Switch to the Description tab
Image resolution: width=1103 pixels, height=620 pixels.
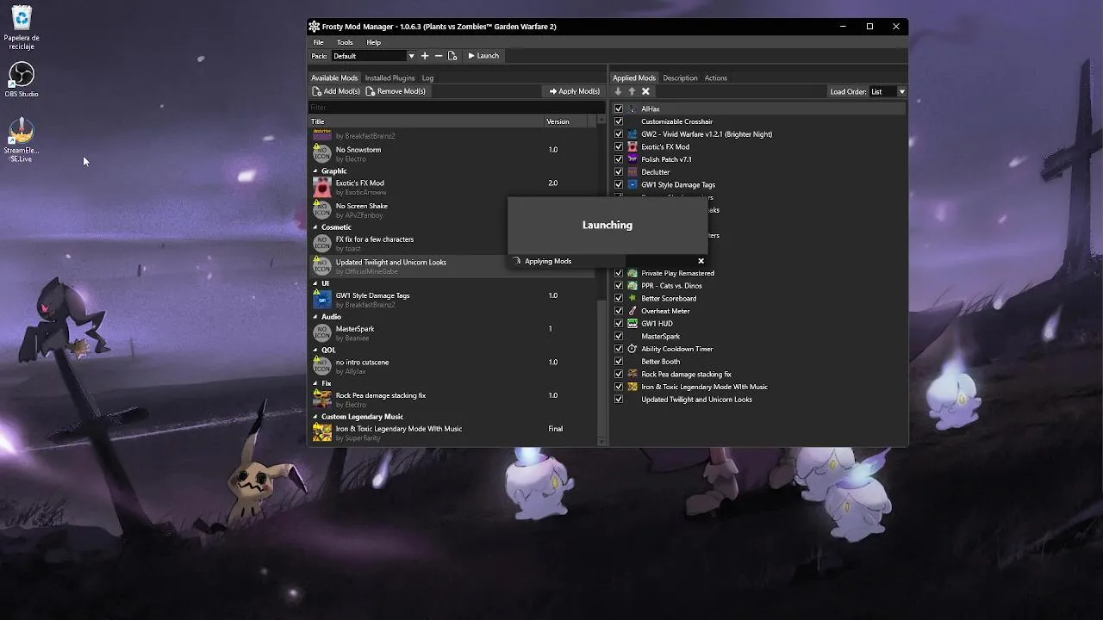tap(680, 78)
